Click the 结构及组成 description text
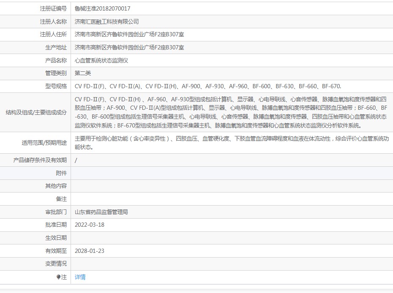Image resolution: width=393 pixels, height=293 pixels. pyautogui.click(x=231, y=112)
